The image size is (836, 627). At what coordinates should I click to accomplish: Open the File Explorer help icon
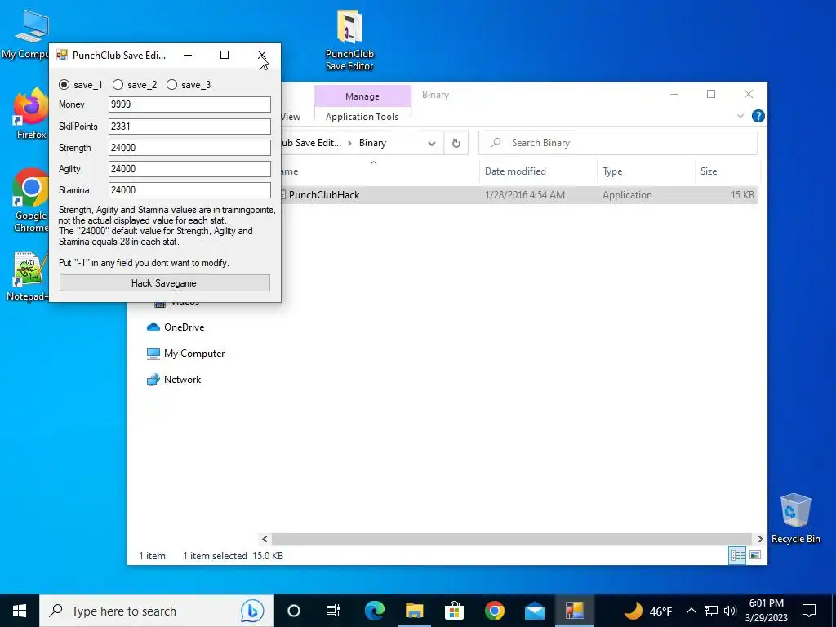pyautogui.click(x=758, y=116)
